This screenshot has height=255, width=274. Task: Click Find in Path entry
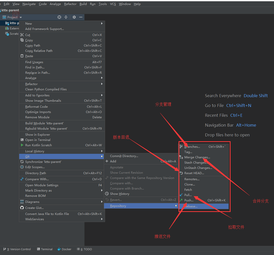click(62, 67)
